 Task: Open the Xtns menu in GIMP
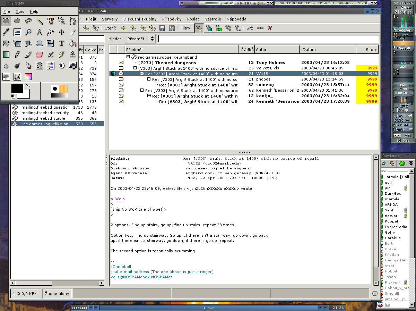pyautogui.click(x=20, y=11)
